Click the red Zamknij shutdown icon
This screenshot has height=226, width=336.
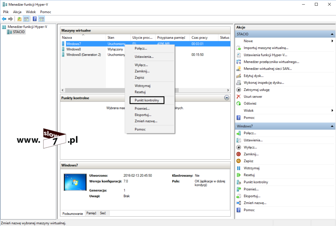pos(238,154)
